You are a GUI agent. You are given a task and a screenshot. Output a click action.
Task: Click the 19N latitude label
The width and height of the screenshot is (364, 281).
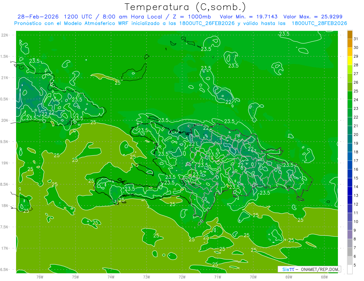(x=5, y=163)
